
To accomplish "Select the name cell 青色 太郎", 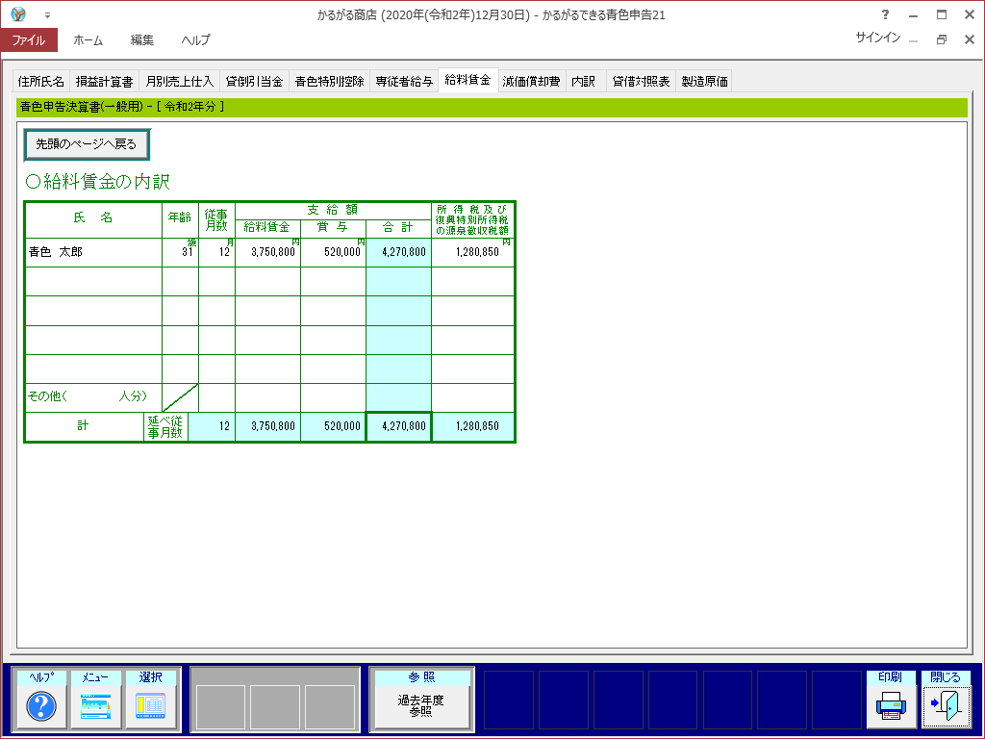I will click(93, 252).
